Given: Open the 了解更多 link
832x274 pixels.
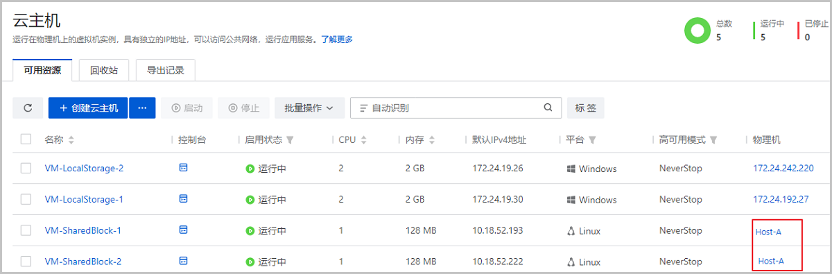Looking at the screenshot, I should (x=336, y=40).
